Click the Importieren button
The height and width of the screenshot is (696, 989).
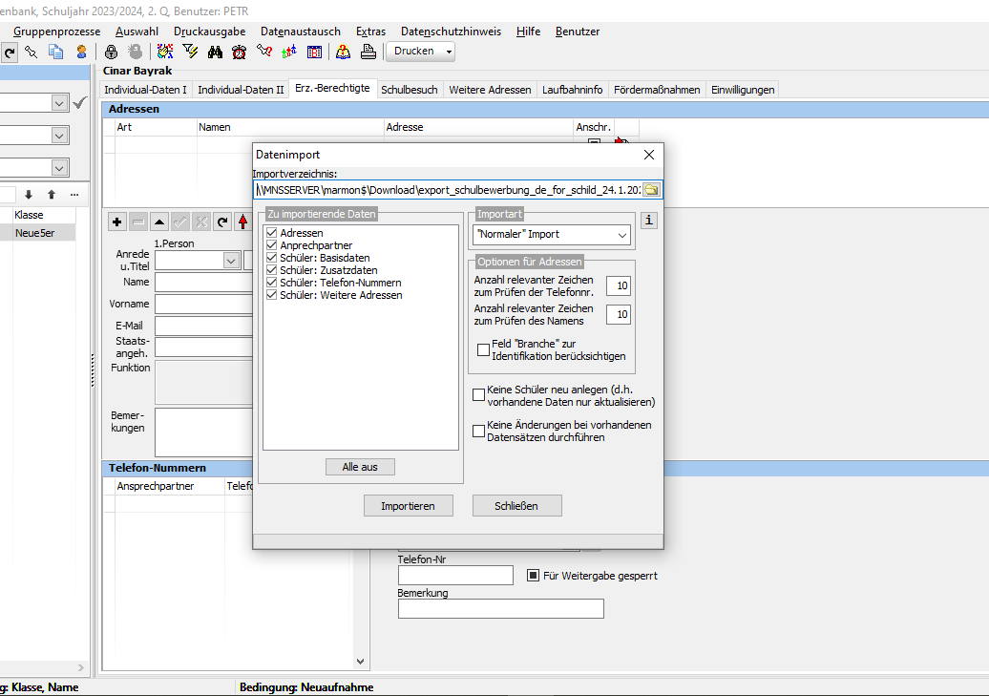(x=408, y=506)
